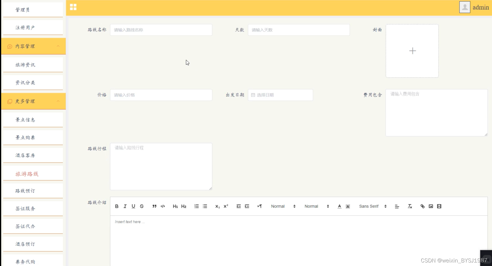Open 景点购票 in the sidebar

pyautogui.click(x=33, y=138)
